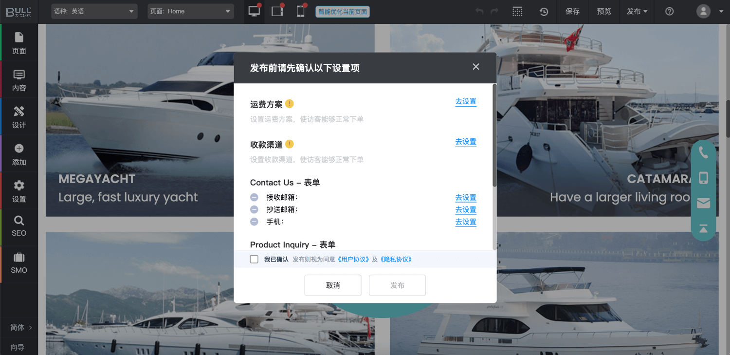
Task: Open help question mark icon
Action: click(x=670, y=11)
